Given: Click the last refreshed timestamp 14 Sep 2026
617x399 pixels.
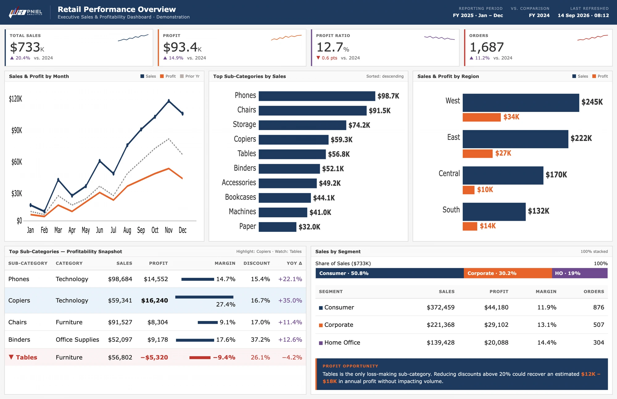Looking at the screenshot, I should pos(583,15).
